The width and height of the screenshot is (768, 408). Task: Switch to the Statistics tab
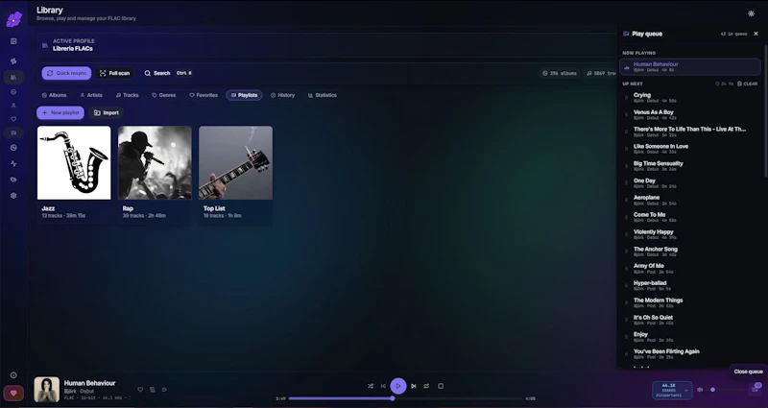tap(323, 95)
